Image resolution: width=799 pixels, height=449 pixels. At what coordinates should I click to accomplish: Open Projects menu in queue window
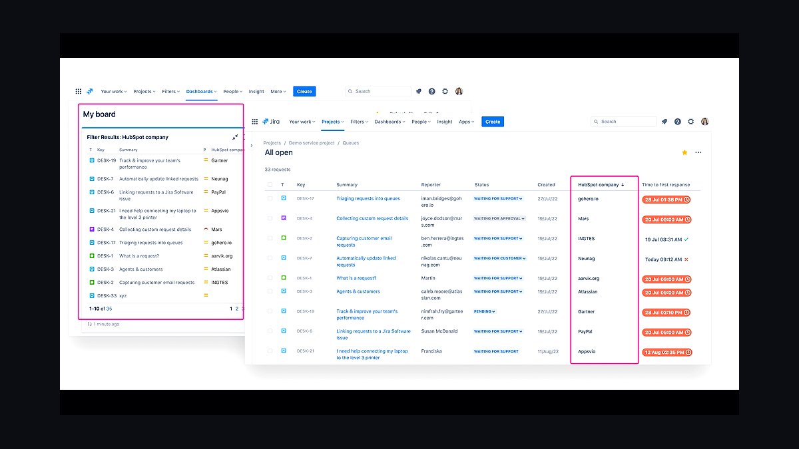(333, 122)
